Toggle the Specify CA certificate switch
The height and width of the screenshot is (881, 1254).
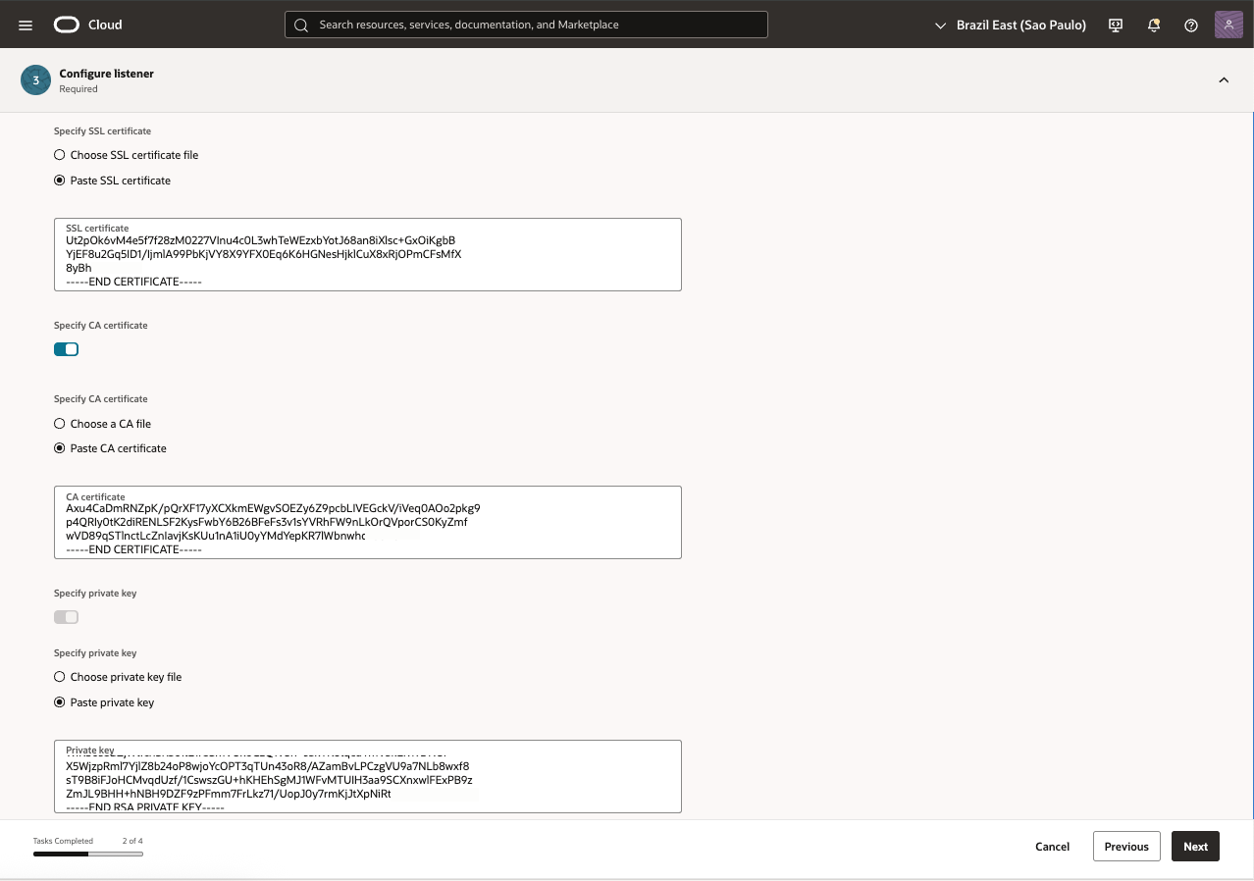click(x=66, y=349)
